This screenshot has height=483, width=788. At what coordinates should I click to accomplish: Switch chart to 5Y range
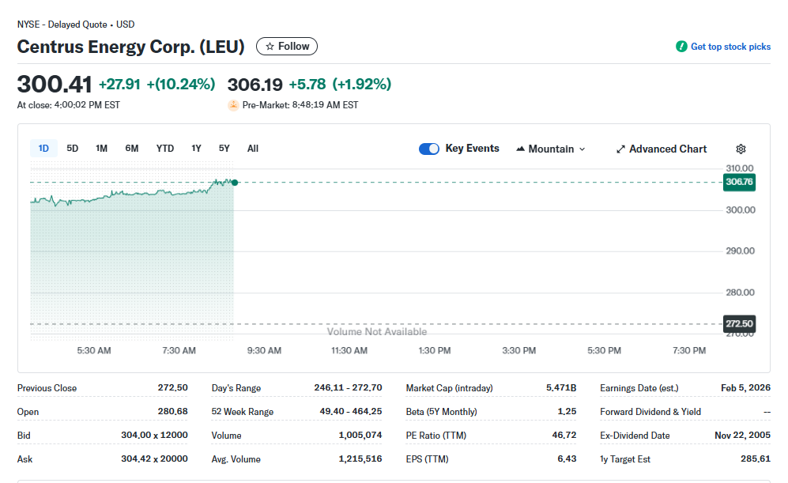point(224,149)
